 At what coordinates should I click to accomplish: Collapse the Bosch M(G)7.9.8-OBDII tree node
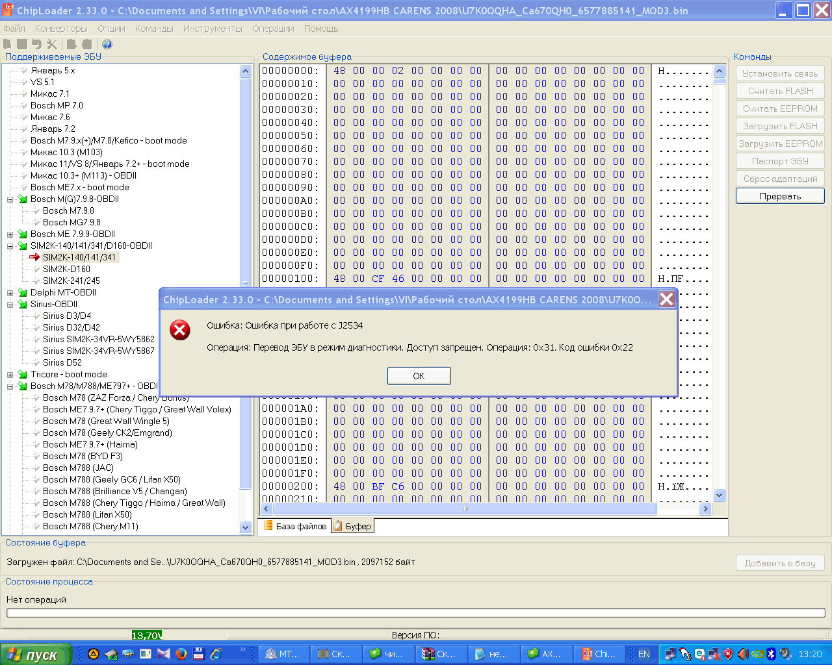10,199
